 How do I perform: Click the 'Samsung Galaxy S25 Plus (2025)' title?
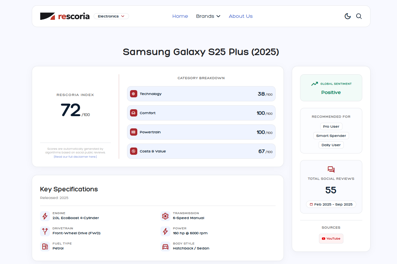point(201,52)
